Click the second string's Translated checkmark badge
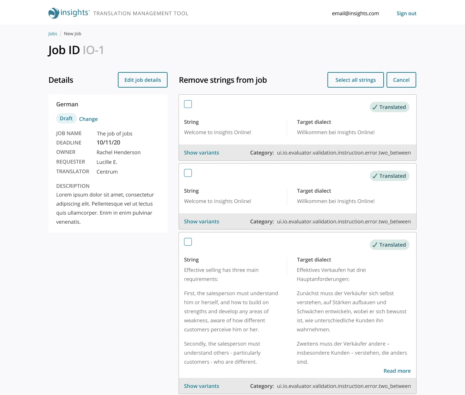Image resolution: width=465 pixels, height=395 pixels. [389, 176]
